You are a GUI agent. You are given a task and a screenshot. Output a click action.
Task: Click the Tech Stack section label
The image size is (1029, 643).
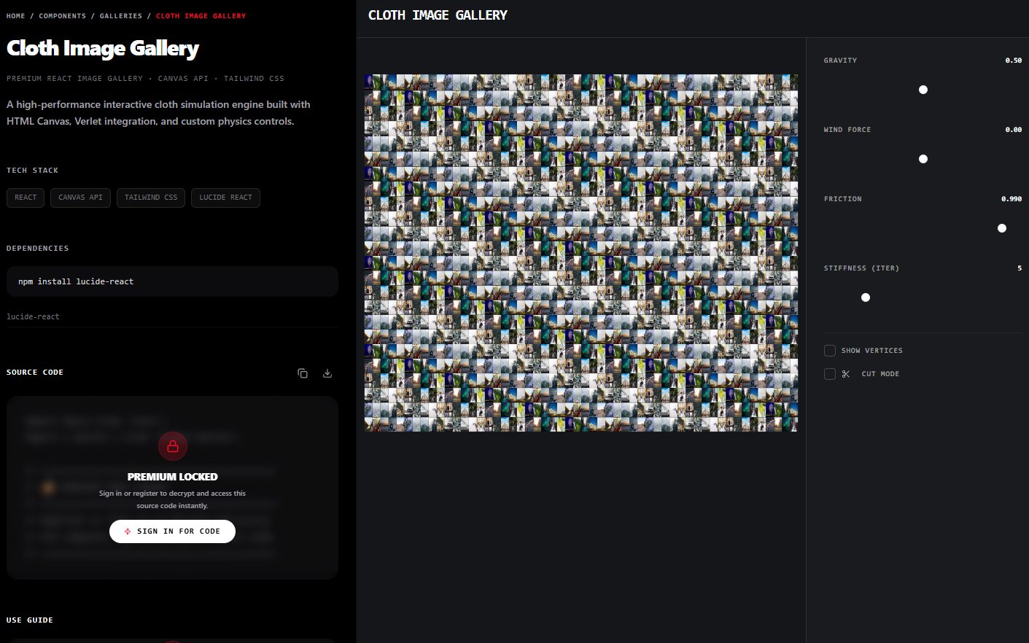(32, 171)
